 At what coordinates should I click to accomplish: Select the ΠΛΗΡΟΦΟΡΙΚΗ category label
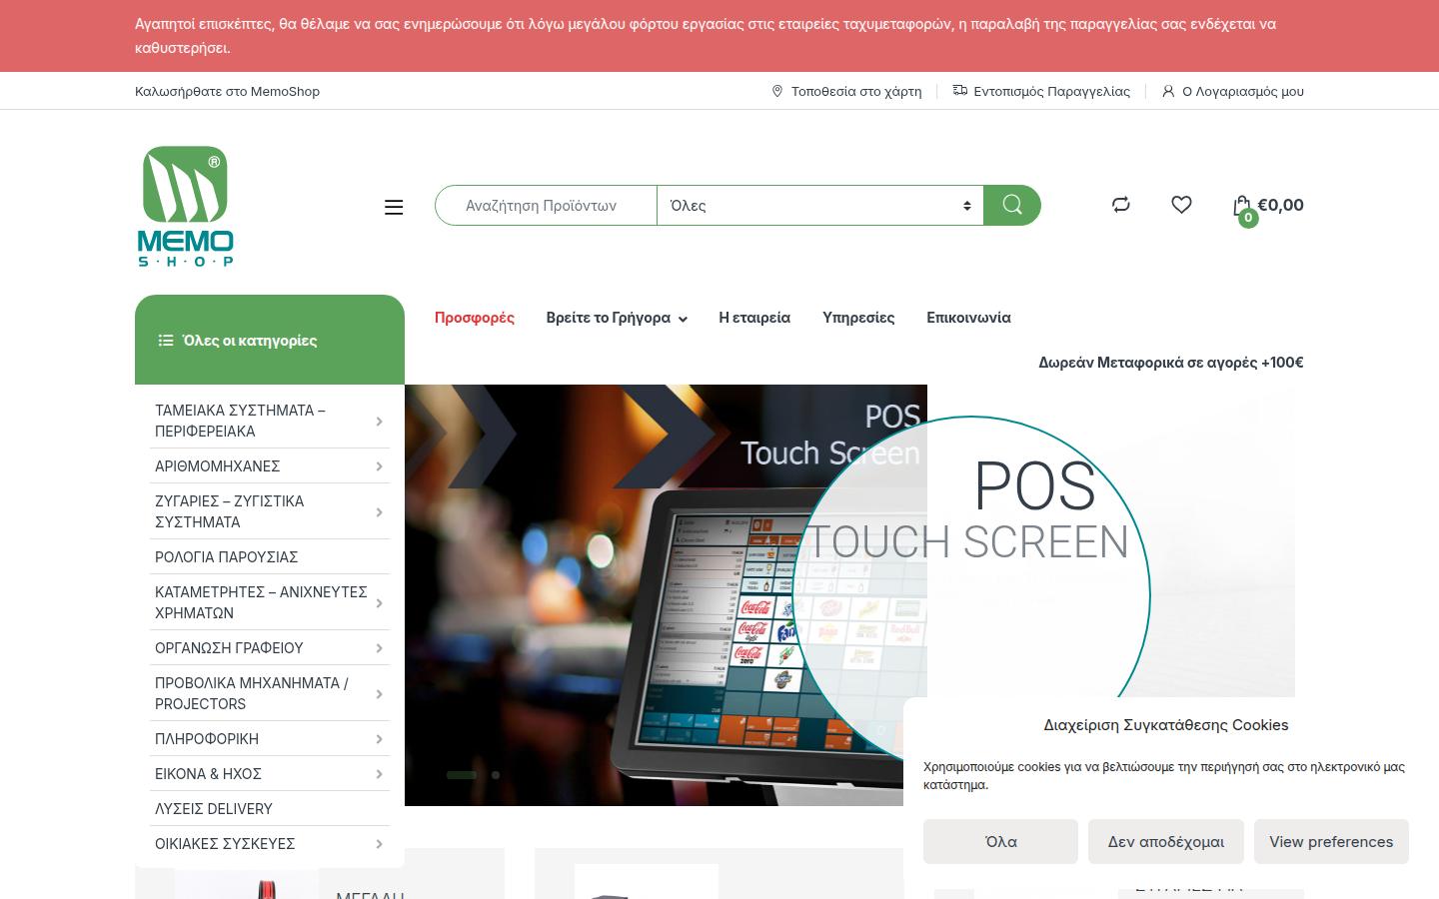(x=207, y=739)
